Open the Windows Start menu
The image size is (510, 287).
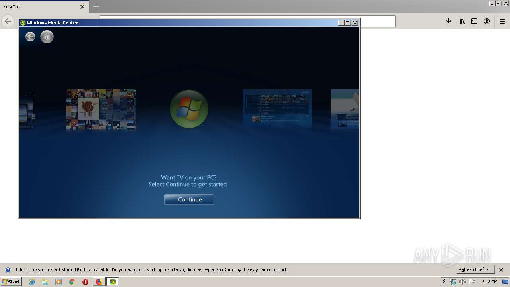pos(11,282)
